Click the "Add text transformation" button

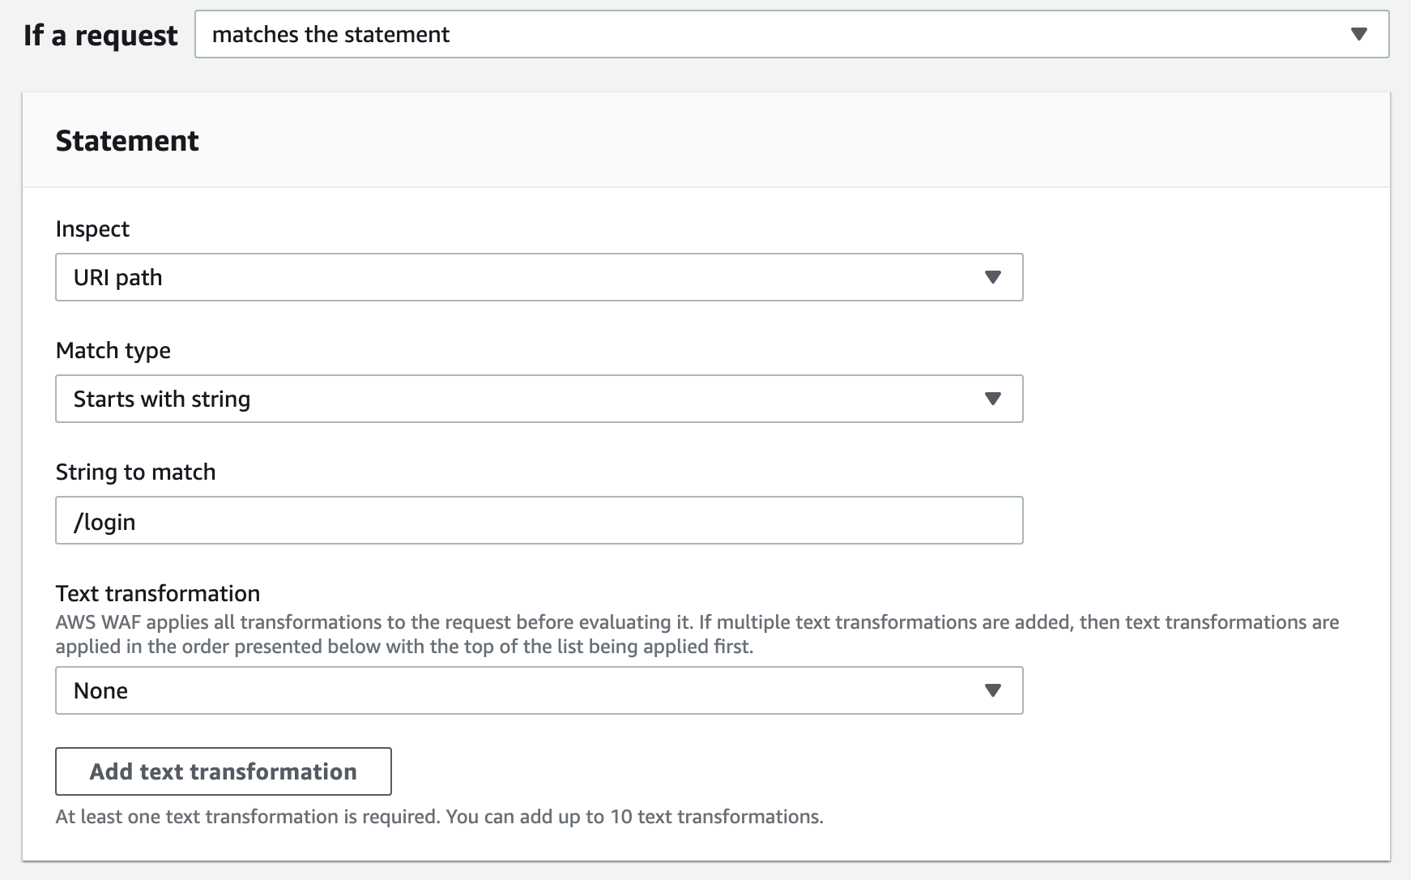coord(223,771)
